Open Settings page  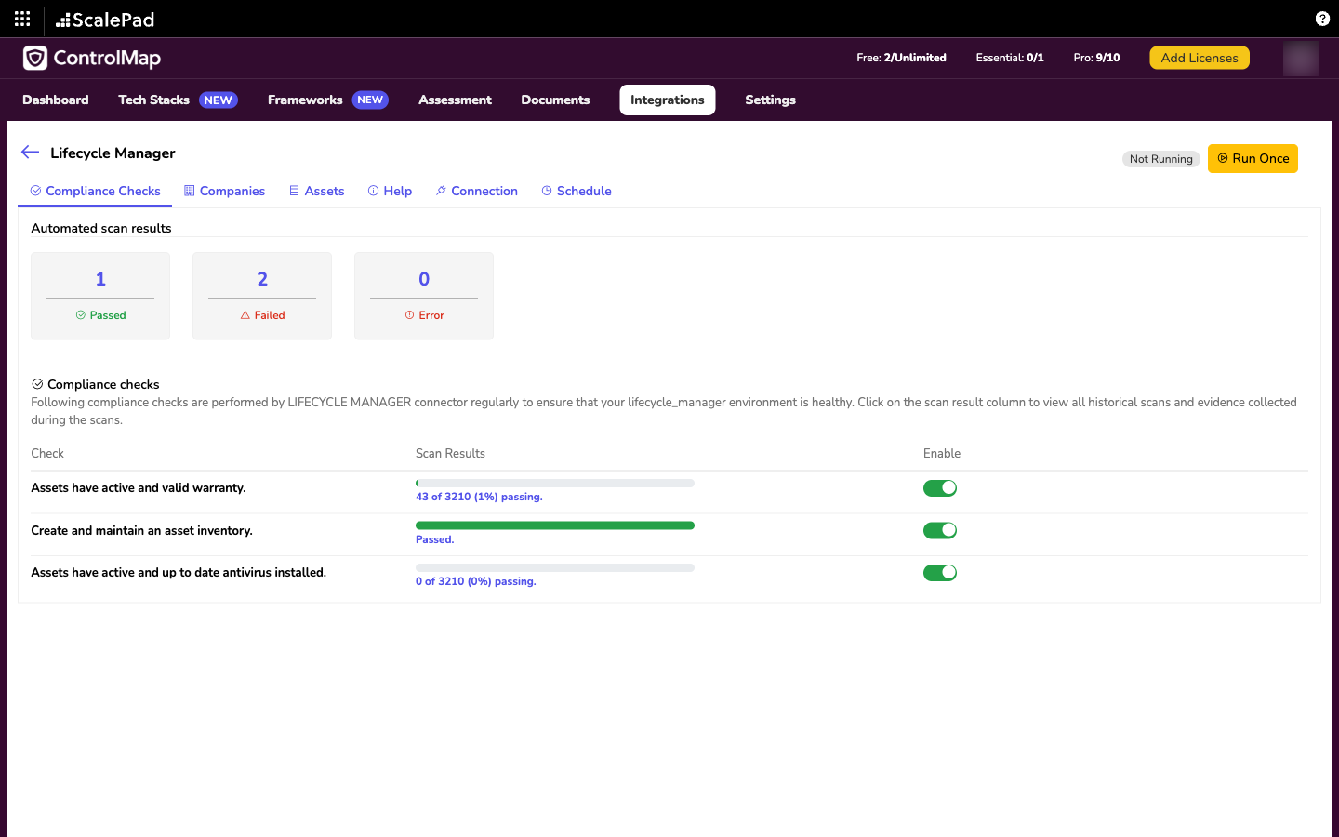point(770,100)
